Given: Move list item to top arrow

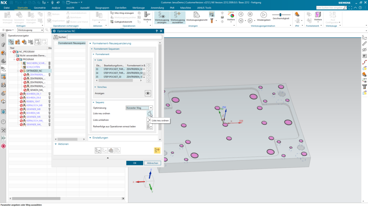Looking at the screenshot, I should (x=149, y=66).
